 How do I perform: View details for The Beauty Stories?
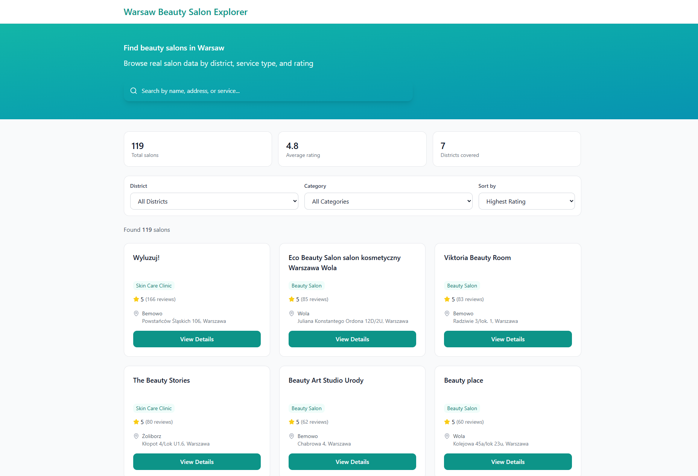pos(197,462)
